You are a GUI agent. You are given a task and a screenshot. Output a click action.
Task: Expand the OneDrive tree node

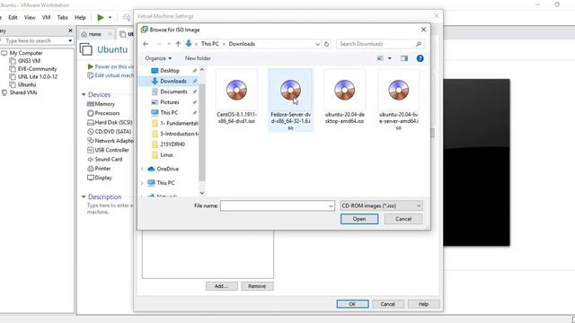[142, 170]
